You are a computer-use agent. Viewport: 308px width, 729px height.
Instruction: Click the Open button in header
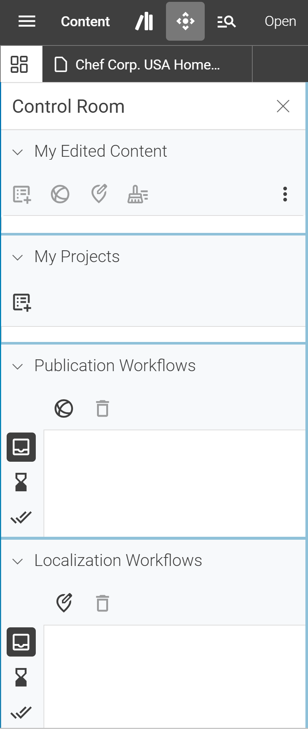click(x=280, y=21)
